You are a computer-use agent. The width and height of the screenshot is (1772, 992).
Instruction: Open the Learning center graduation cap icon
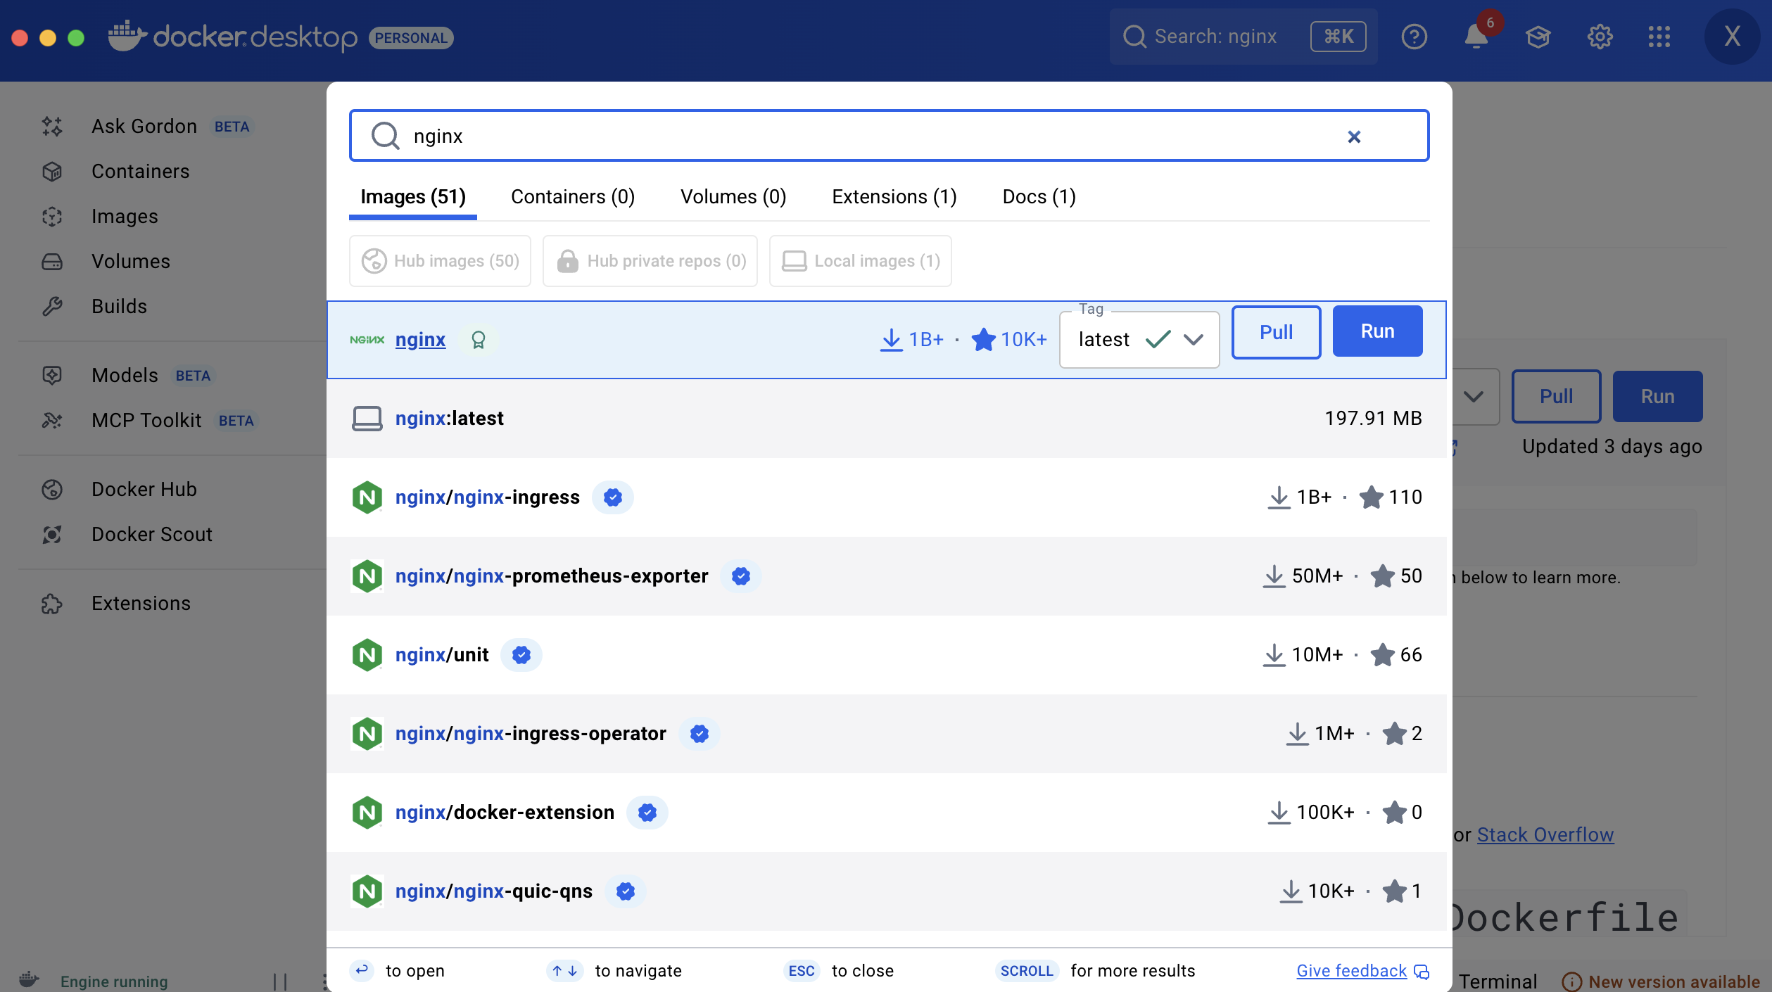click(1538, 37)
